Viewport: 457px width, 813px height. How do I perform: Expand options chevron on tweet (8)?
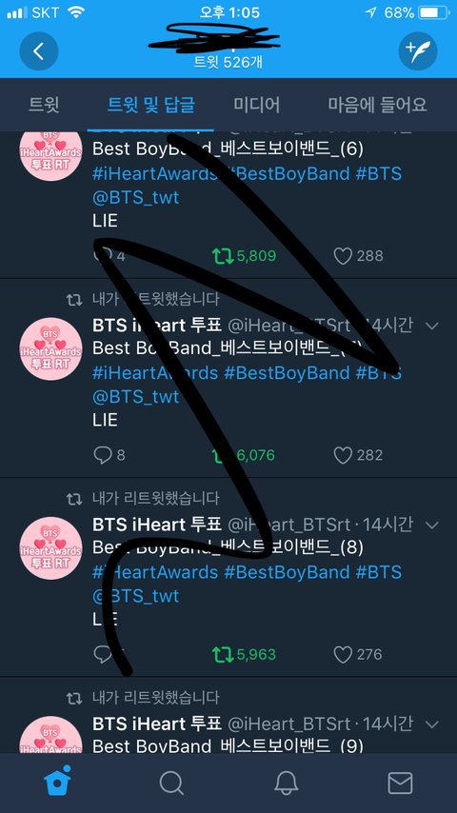coord(431,525)
